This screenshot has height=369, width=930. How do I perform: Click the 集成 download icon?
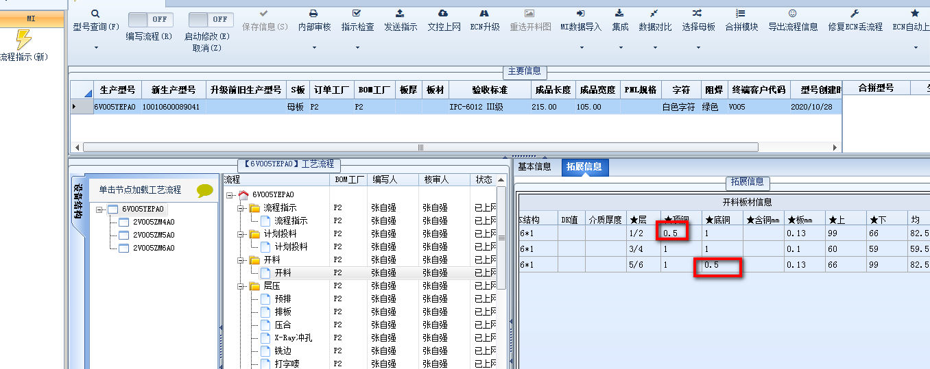click(619, 14)
